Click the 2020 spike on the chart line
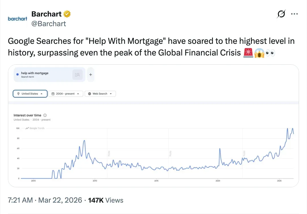The image size is (307, 214). click(220, 149)
